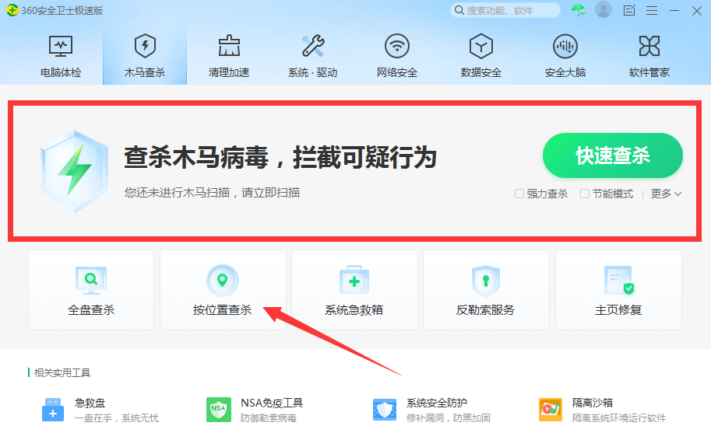Click the green umbrella icon in title bar
The image size is (711, 447).
[x=578, y=10]
